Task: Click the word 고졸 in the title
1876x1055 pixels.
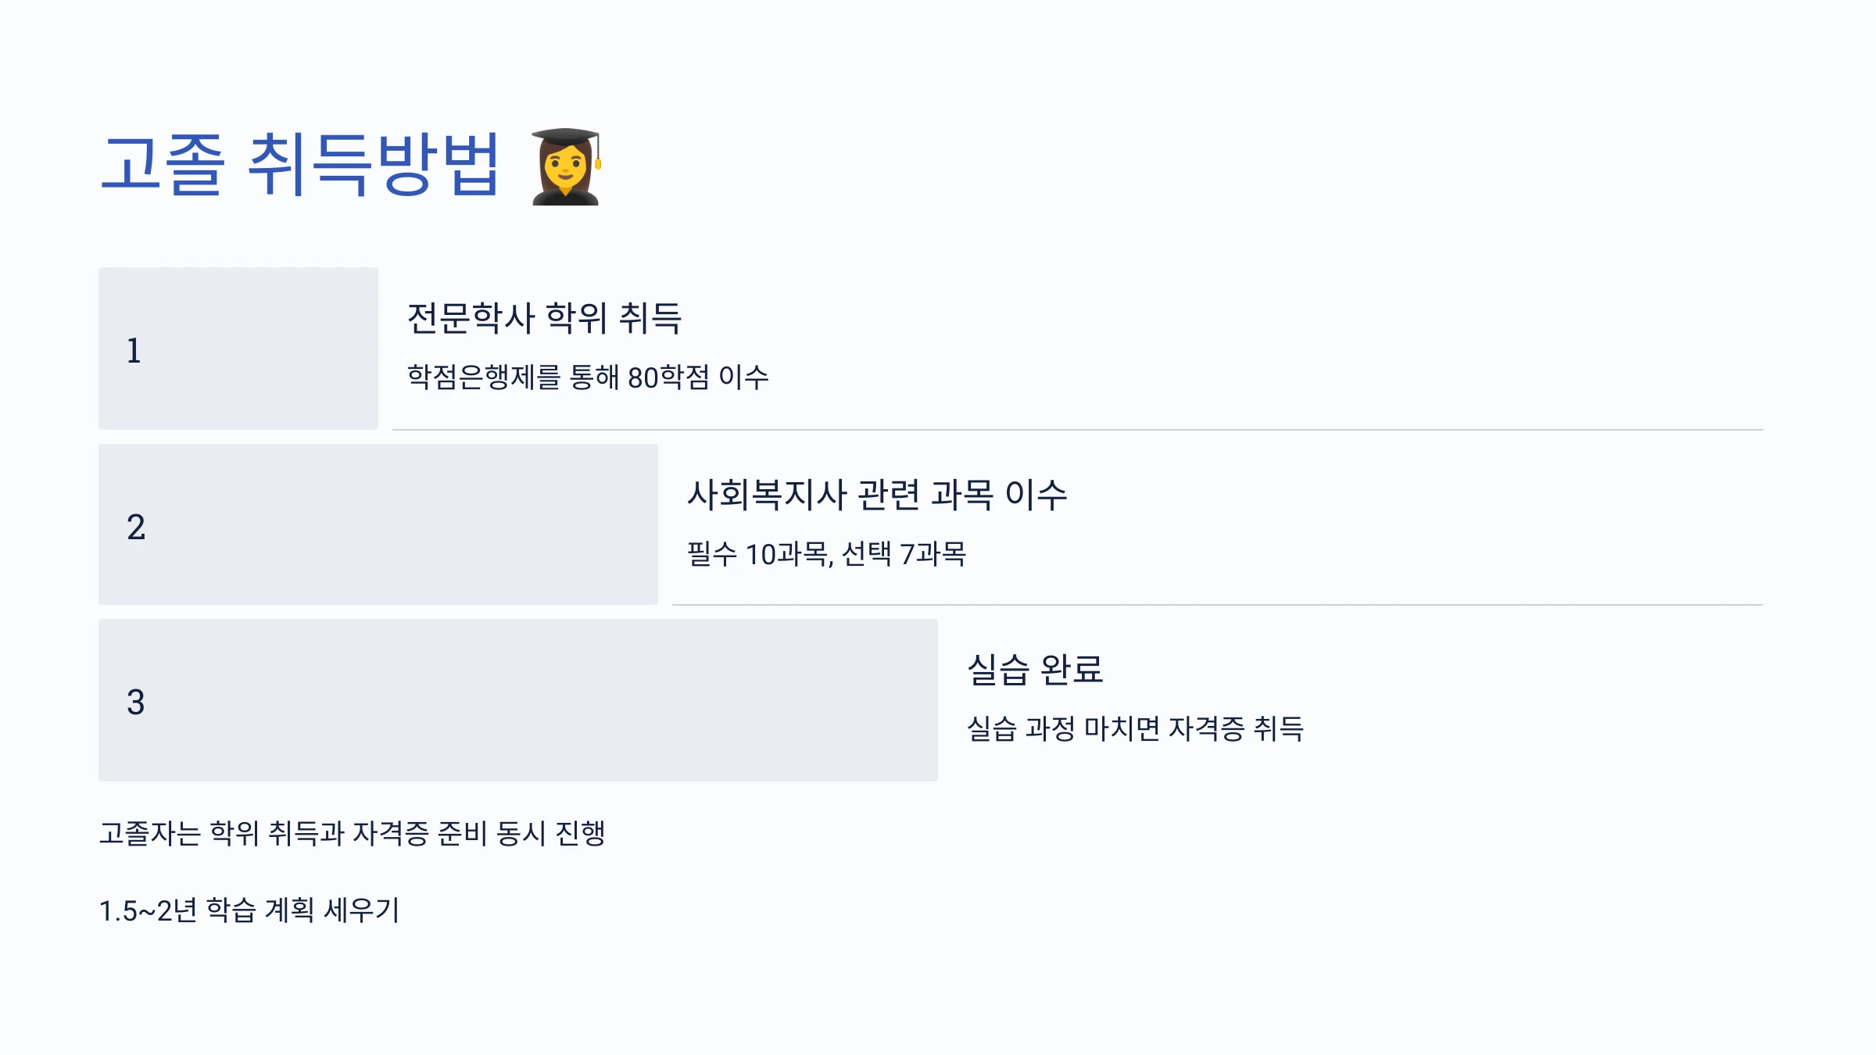Action: tap(163, 164)
